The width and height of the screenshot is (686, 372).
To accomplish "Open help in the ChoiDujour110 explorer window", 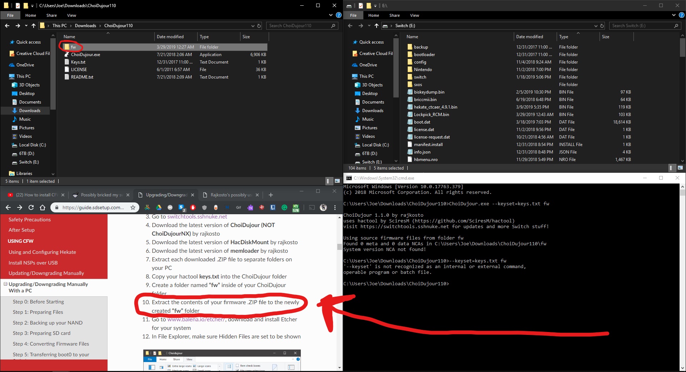I will [x=338, y=15].
